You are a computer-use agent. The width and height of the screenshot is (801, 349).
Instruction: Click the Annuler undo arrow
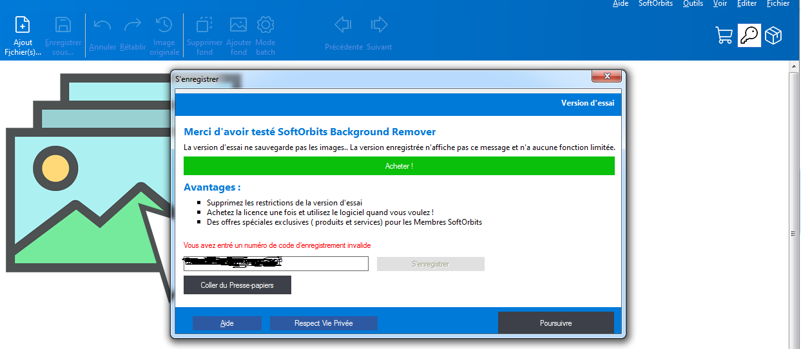tap(102, 25)
